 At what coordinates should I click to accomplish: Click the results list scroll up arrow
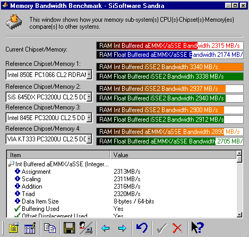239,153
